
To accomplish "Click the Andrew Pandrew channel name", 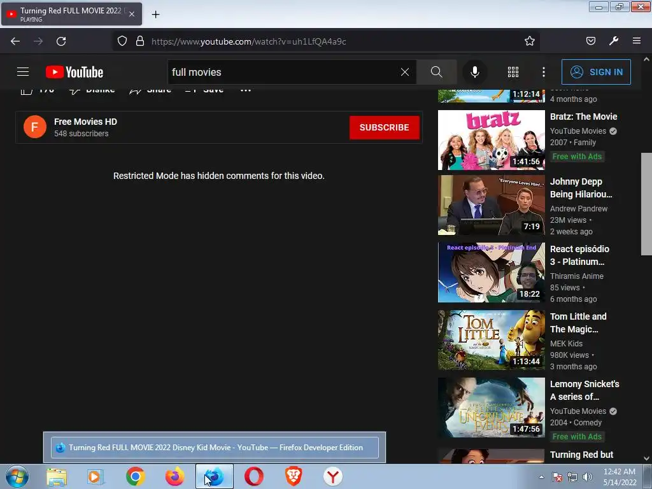I will (x=578, y=209).
